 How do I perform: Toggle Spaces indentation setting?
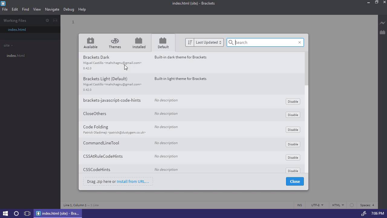point(365,205)
